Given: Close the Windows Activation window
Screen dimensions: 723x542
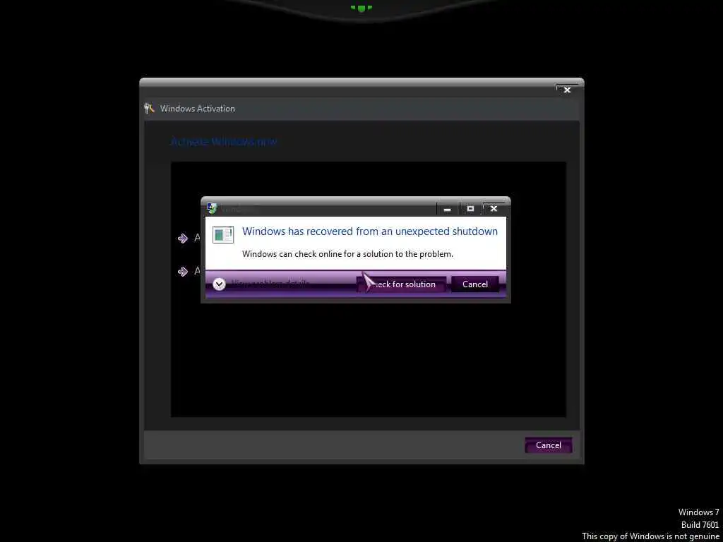Looking at the screenshot, I should click(x=567, y=90).
